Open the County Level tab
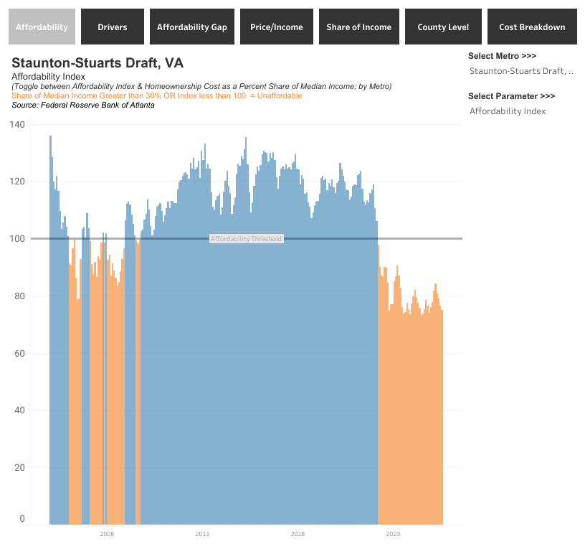The image size is (585, 554). pos(443,27)
